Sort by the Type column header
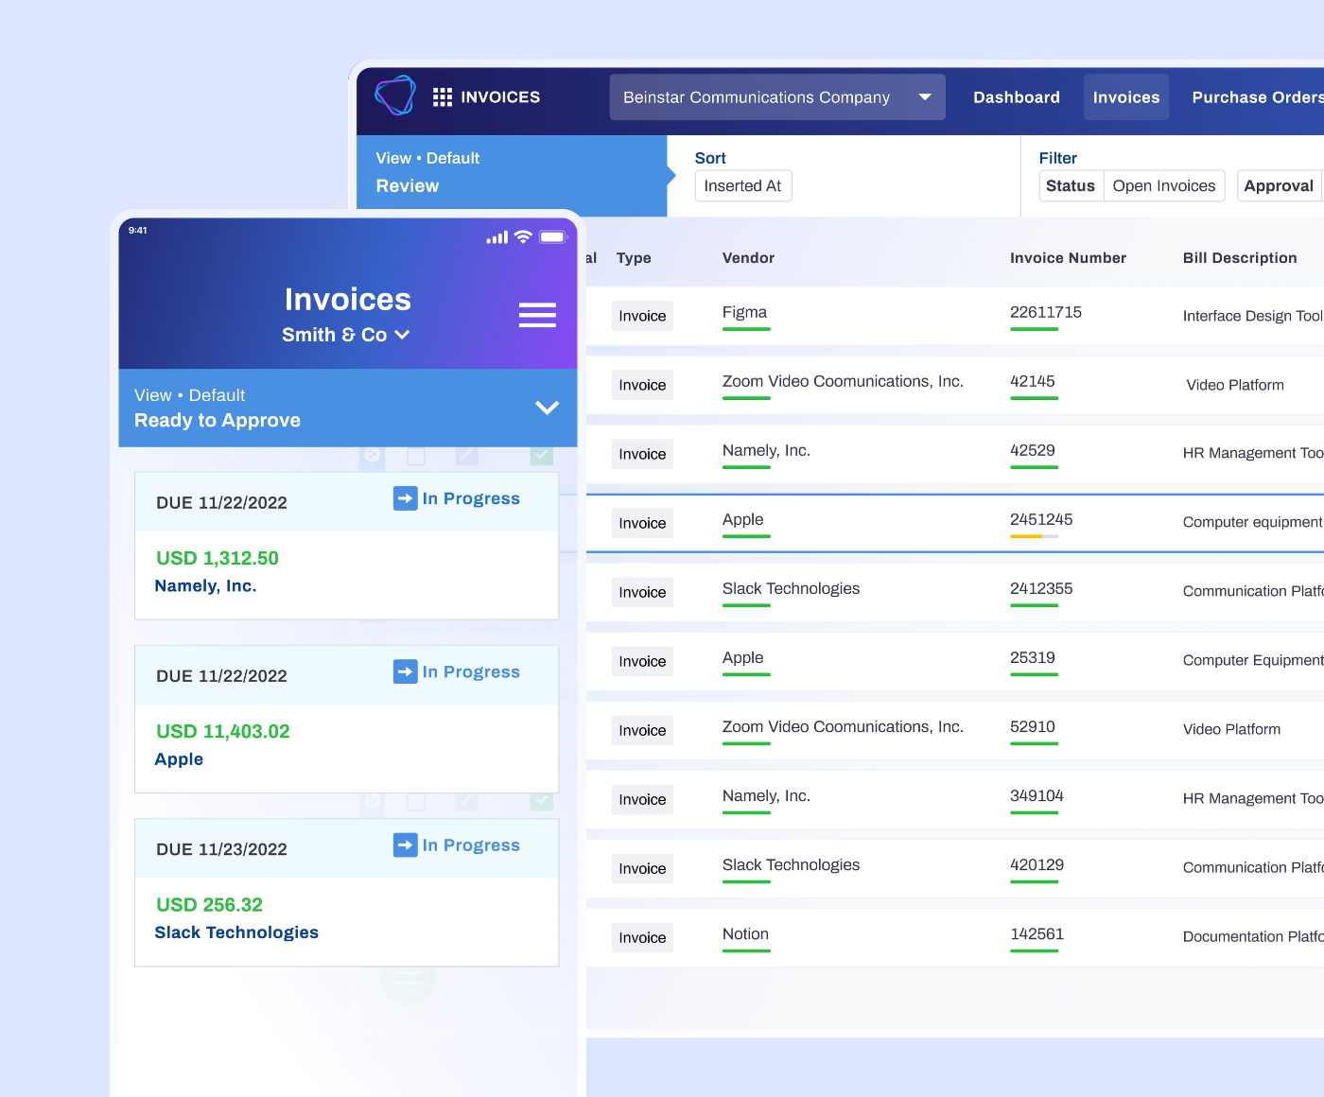This screenshot has width=1324, height=1097. (634, 257)
